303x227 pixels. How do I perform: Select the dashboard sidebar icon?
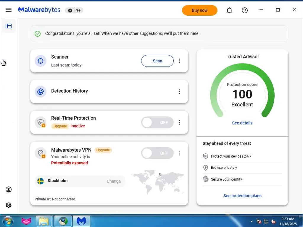click(x=9, y=26)
